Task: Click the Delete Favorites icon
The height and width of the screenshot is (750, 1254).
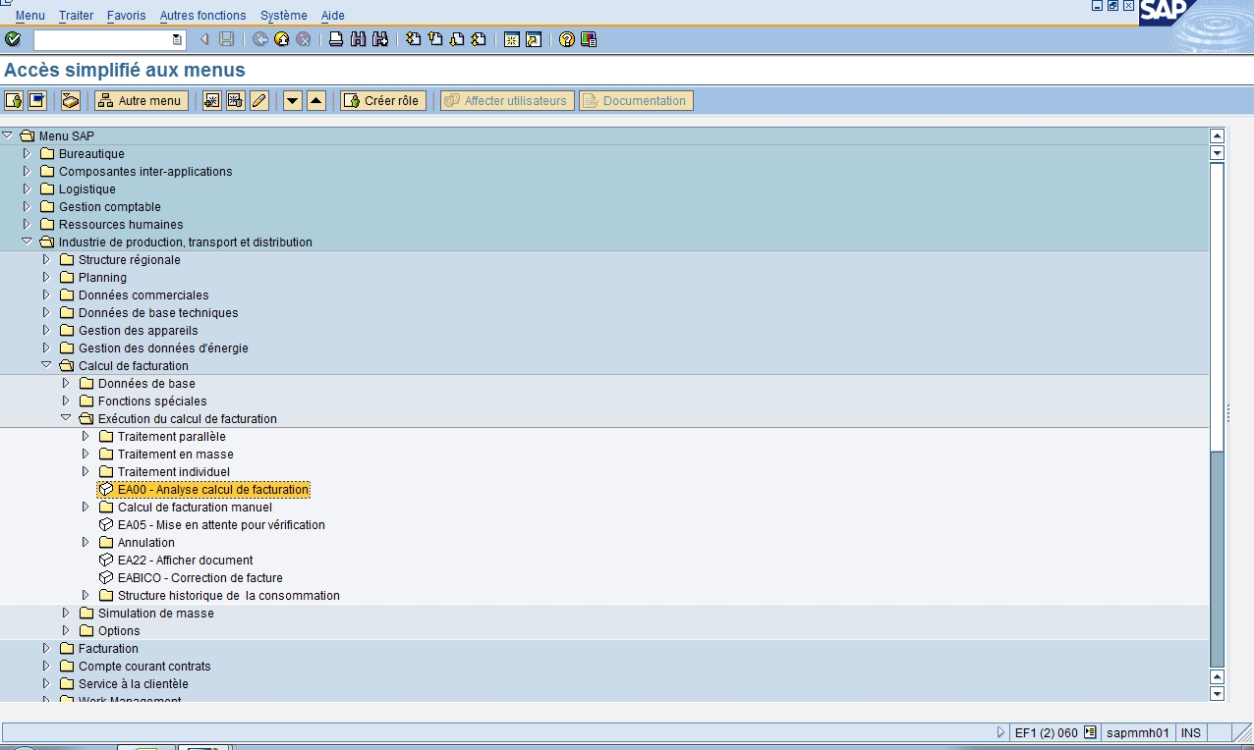Action: 236,100
